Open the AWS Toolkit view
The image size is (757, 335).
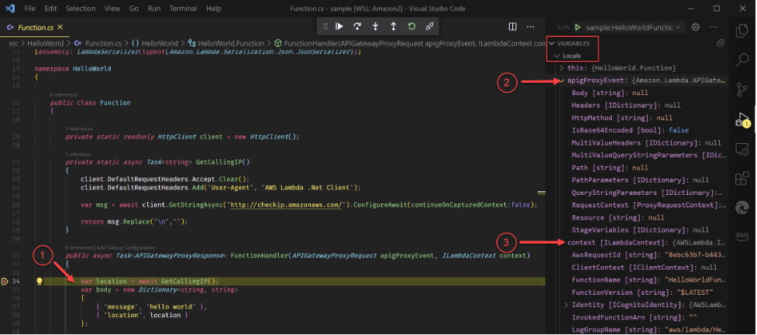point(742,235)
